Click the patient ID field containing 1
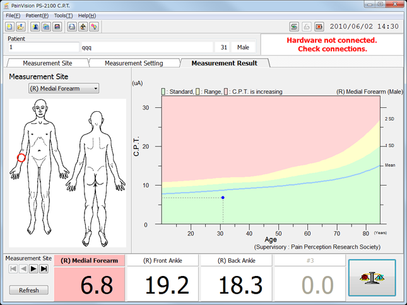 click(x=44, y=47)
